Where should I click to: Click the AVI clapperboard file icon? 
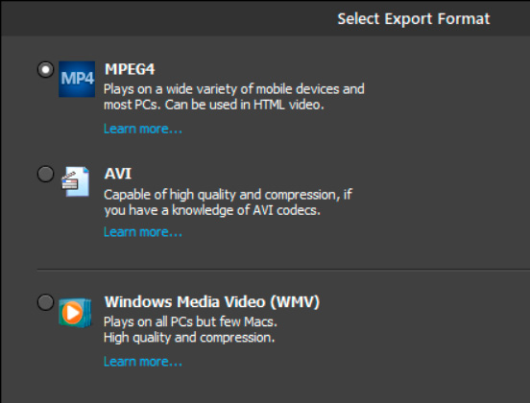click(76, 181)
